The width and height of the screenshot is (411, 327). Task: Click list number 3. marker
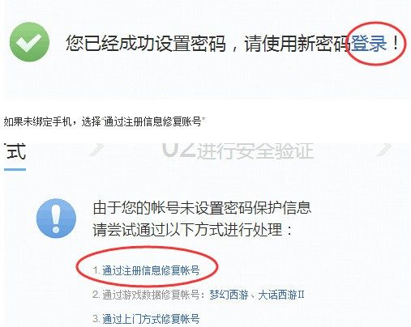[x=96, y=319]
